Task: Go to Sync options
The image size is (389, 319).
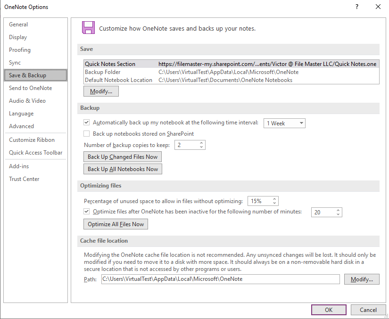Action: pos(35,63)
